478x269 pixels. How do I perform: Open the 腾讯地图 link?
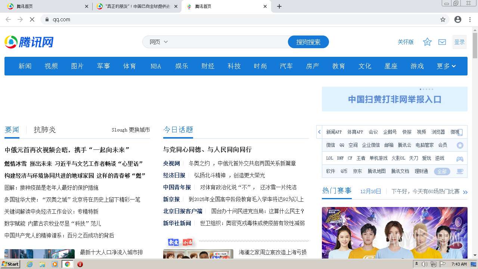coord(377,171)
